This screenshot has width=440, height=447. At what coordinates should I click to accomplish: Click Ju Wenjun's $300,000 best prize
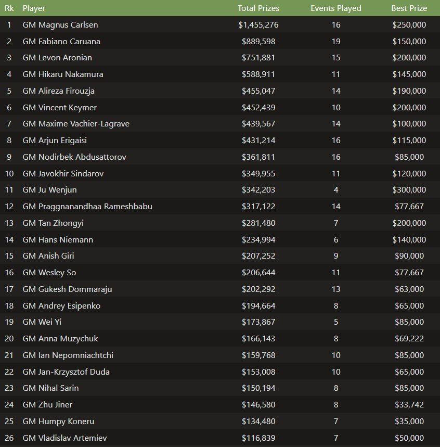[409, 190]
